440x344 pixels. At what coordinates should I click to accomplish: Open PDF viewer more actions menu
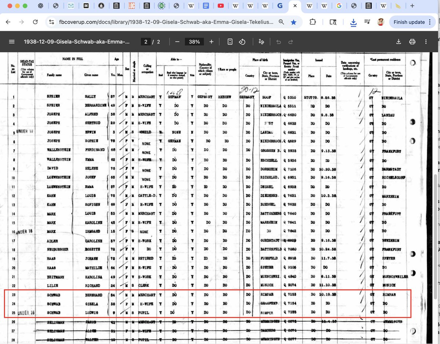[426, 42]
